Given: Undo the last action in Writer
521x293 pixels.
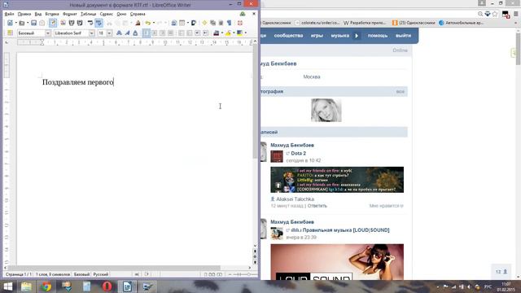Looking at the screenshot, I should (148, 23).
